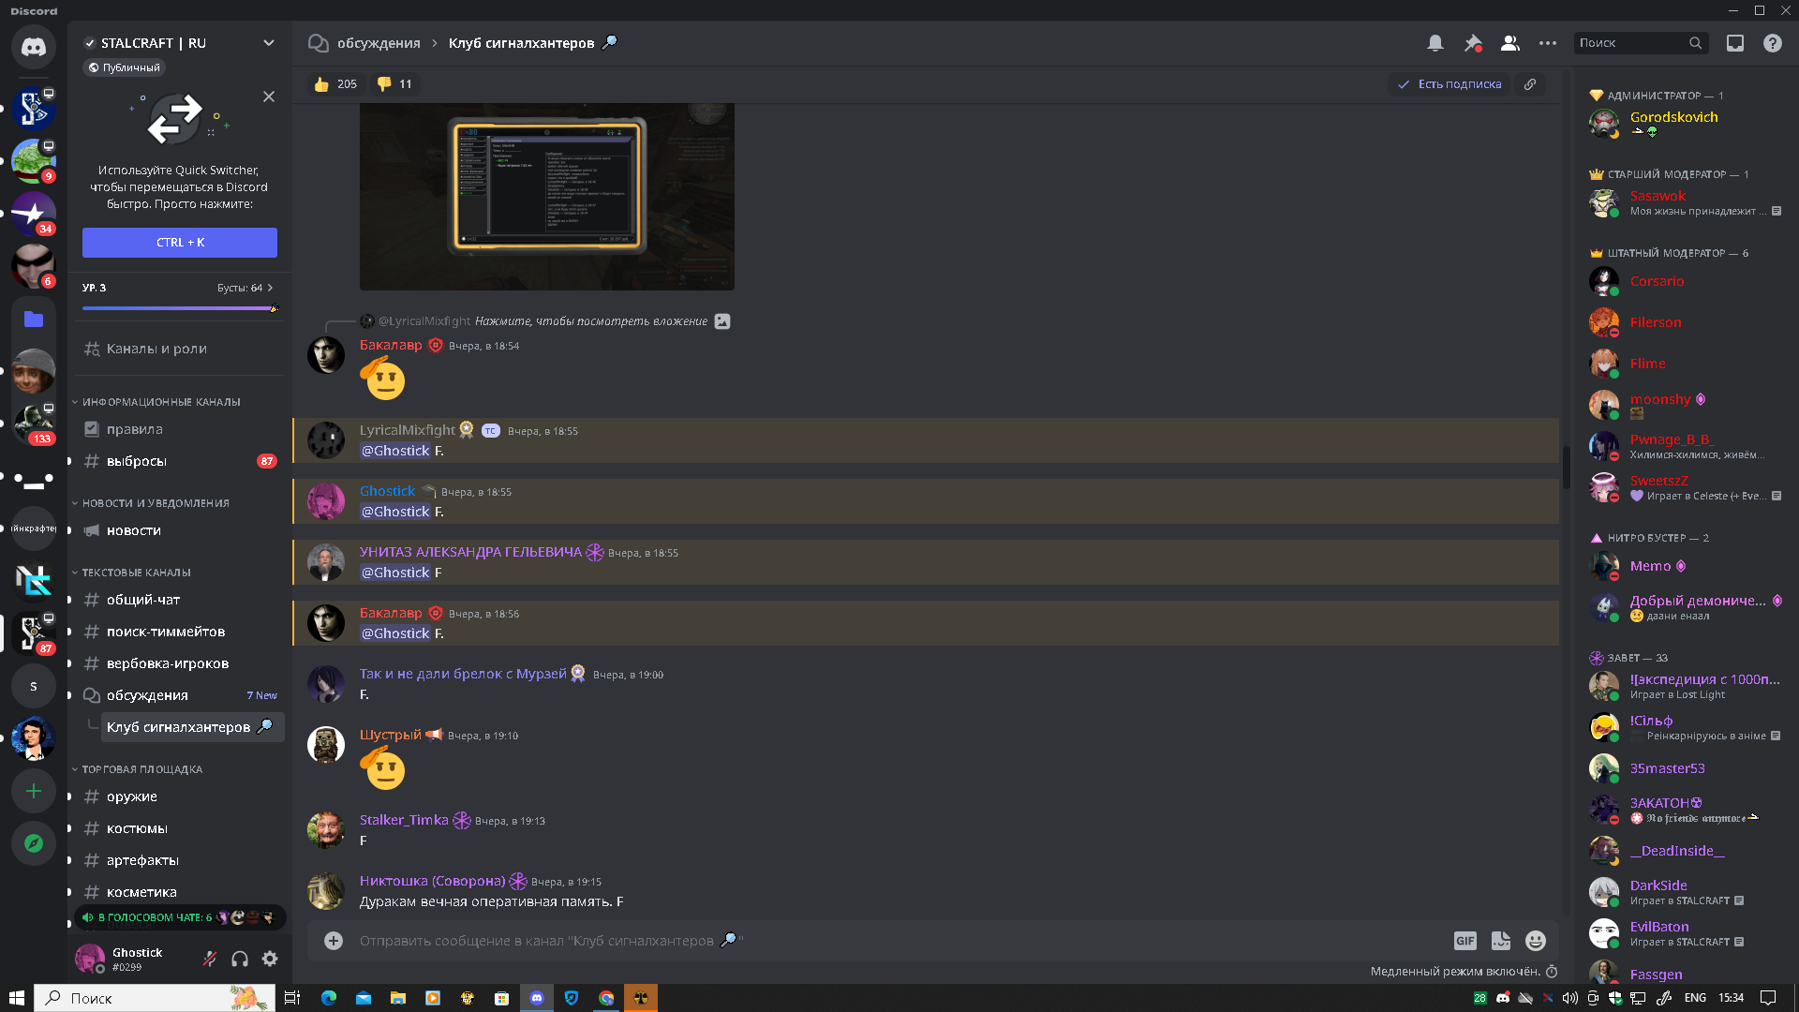Open the 'общий-чат' channel
The width and height of the screenshot is (1799, 1012).
pyautogui.click(x=179, y=600)
